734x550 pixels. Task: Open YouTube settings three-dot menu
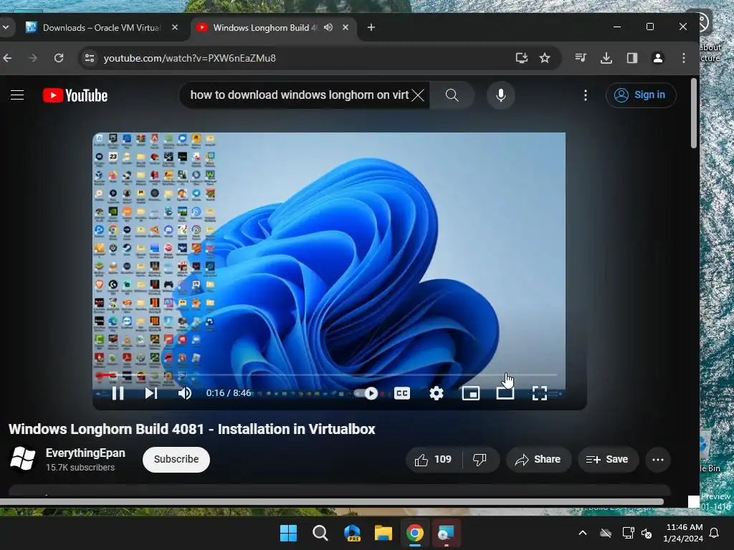[x=585, y=95]
